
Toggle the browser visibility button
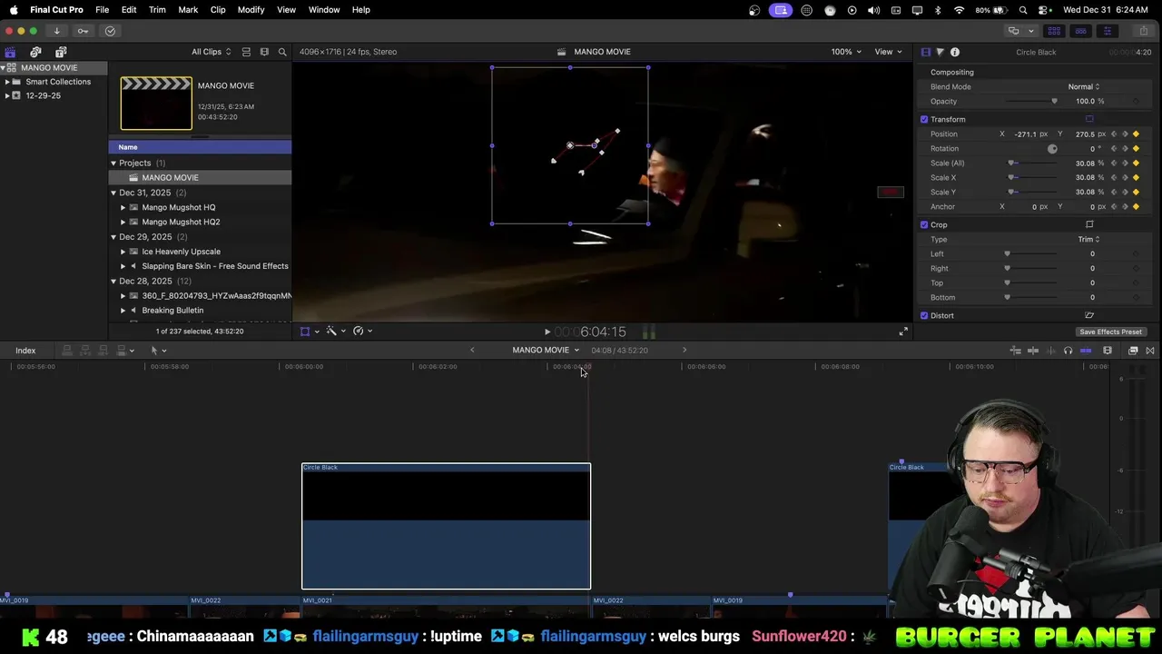[1054, 31]
